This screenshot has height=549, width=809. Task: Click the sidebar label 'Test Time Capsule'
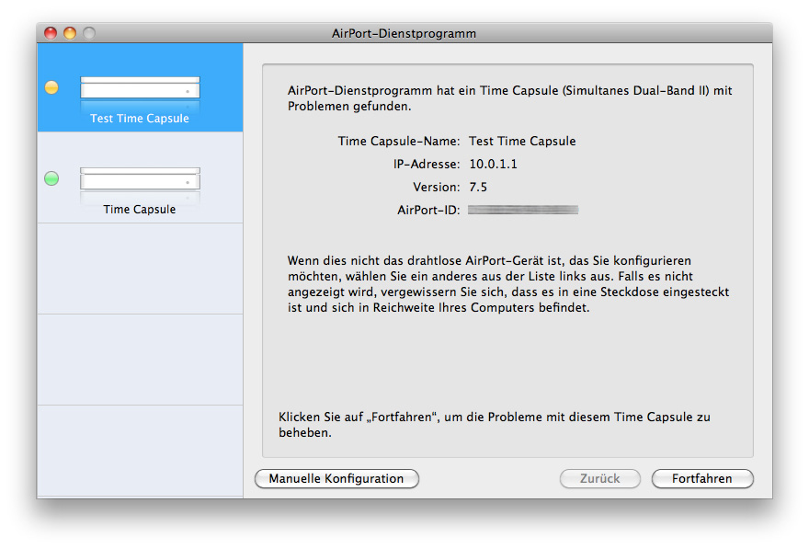pyautogui.click(x=140, y=118)
